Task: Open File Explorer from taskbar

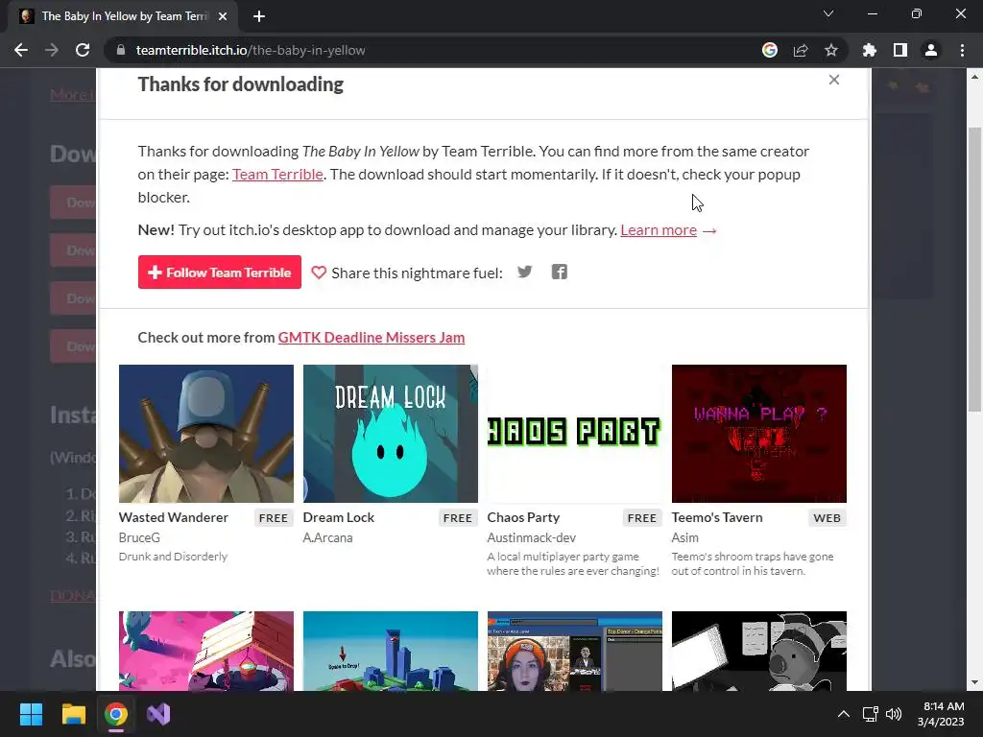Action: pyautogui.click(x=73, y=714)
